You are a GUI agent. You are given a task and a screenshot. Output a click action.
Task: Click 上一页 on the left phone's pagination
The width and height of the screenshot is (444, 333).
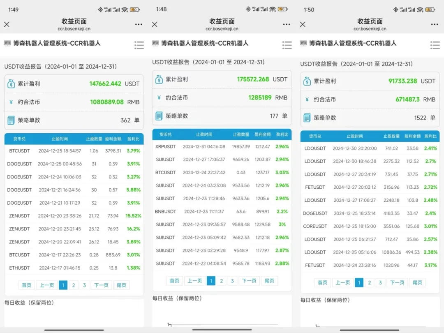click(47, 285)
